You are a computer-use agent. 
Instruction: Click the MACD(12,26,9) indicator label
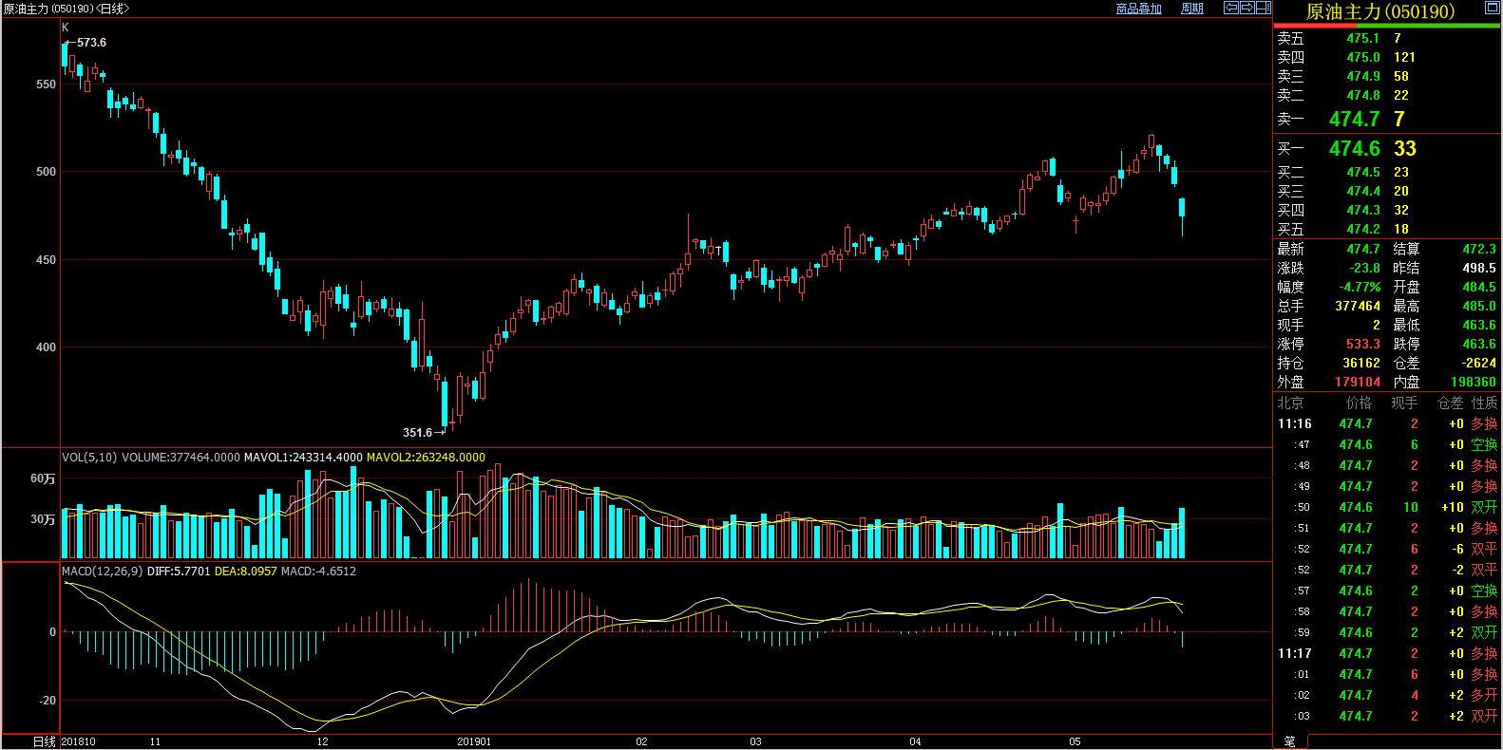102,572
